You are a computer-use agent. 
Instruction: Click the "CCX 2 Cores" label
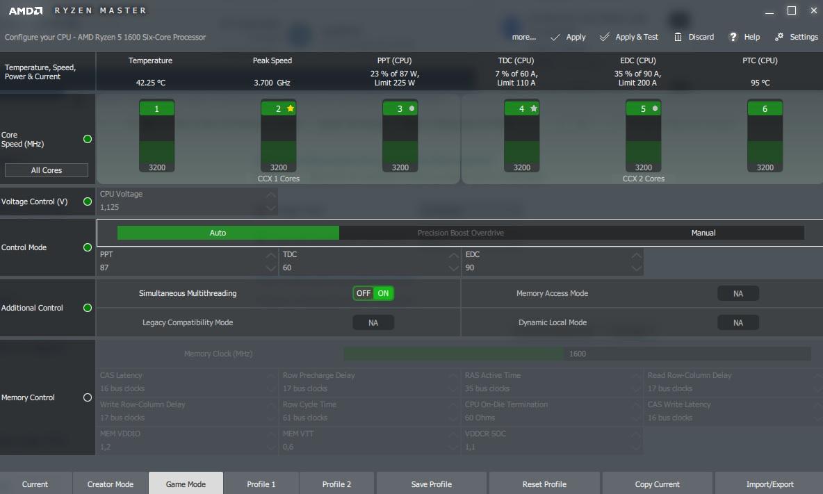point(644,179)
